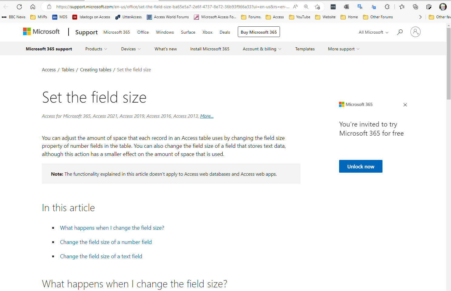Viewport: 451px width, 291px height.
Task: Sign in using the account icon
Action: [x=416, y=32]
